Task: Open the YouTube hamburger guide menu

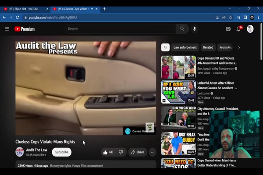Action: tap(7, 29)
